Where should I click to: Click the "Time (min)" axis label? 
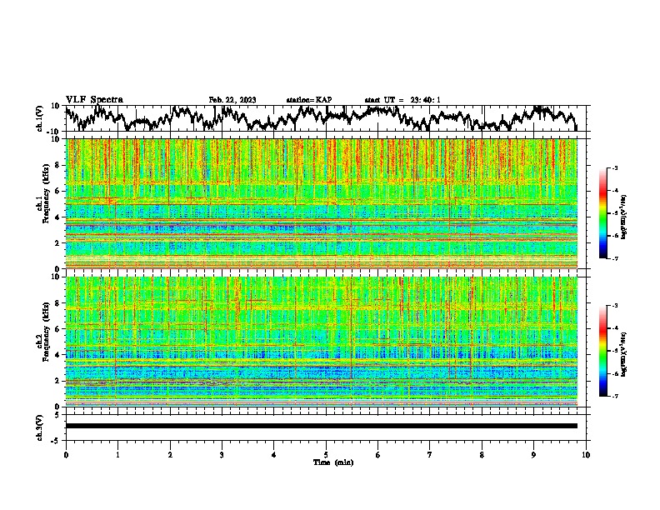click(333, 462)
